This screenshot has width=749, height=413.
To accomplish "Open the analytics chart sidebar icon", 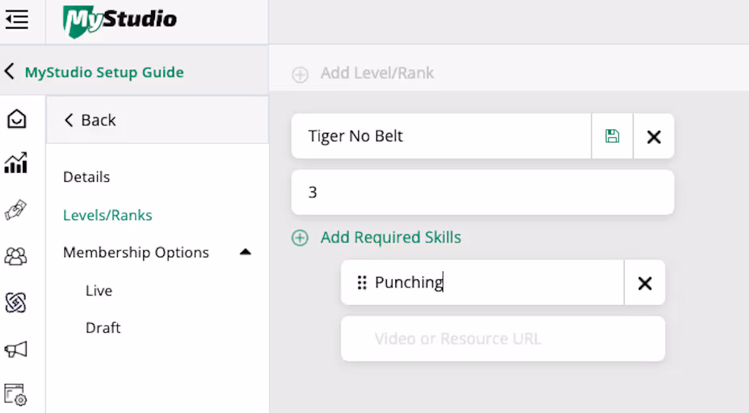I will [x=16, y=163].
